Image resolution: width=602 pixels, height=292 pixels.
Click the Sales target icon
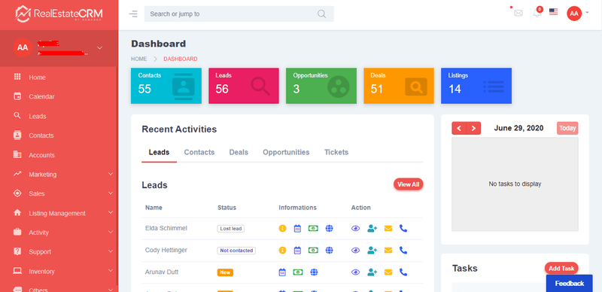tap(17, 193)
